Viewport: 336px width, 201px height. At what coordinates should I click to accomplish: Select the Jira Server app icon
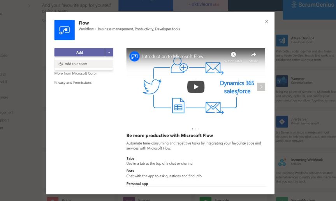tap(282, 122)
